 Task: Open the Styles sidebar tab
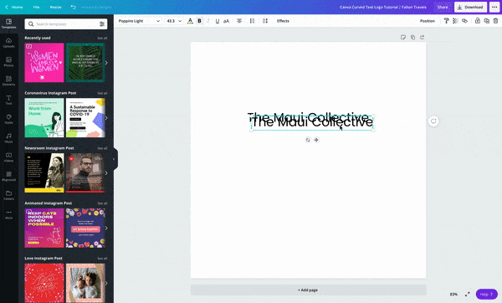tap(8, 119)
